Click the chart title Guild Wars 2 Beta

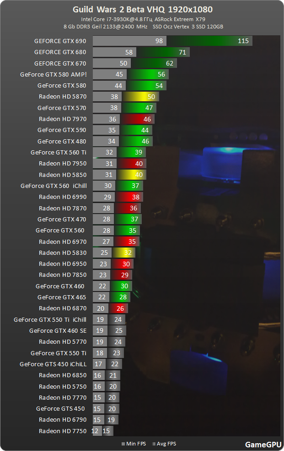(x=142, y=10)
